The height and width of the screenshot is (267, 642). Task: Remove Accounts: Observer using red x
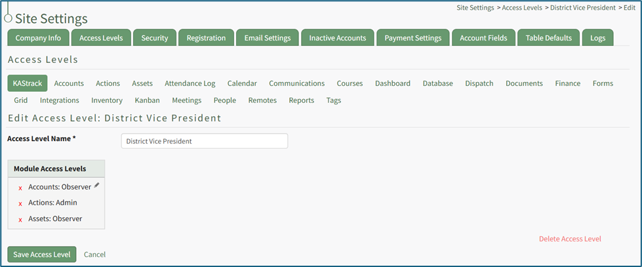[20, 188]
